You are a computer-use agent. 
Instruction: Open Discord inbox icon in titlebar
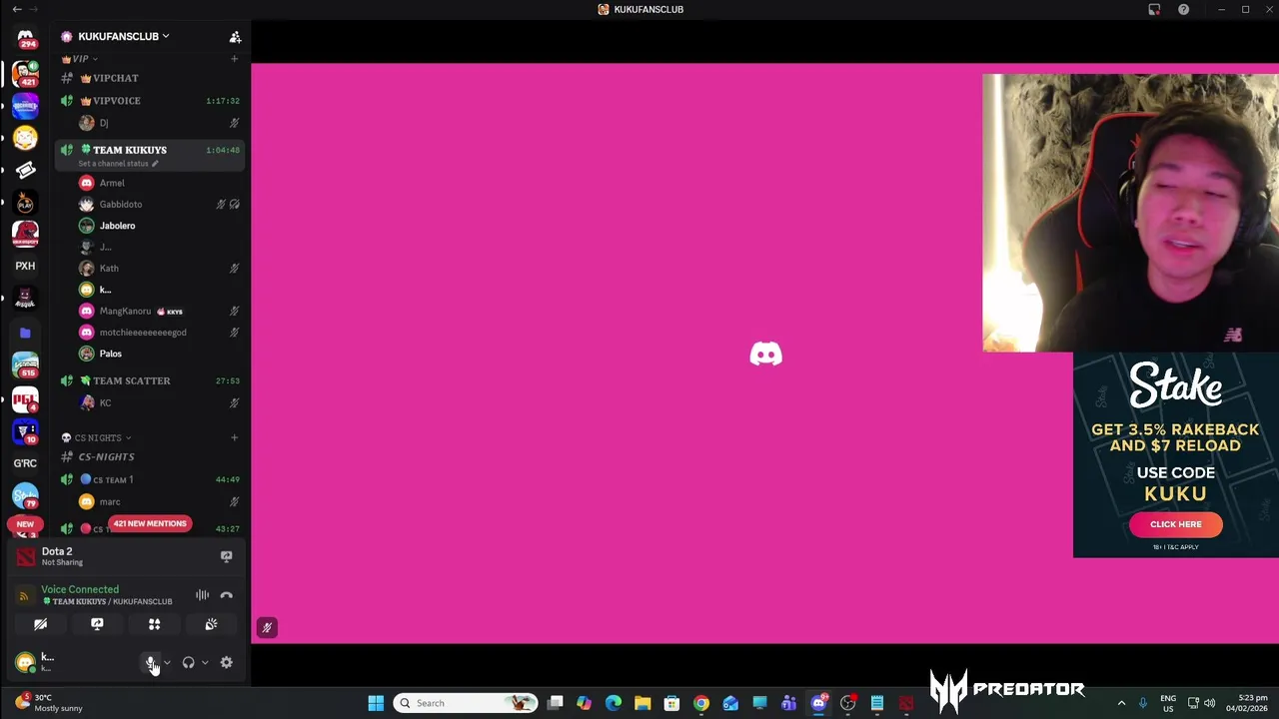(1154, 9)
